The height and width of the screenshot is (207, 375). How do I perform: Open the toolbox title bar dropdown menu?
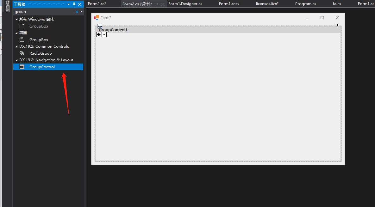(x=68, y=4)
